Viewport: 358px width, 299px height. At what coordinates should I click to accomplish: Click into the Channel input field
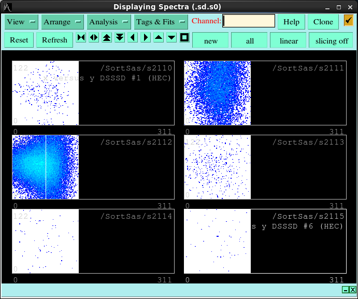click(x=249, y=21)
